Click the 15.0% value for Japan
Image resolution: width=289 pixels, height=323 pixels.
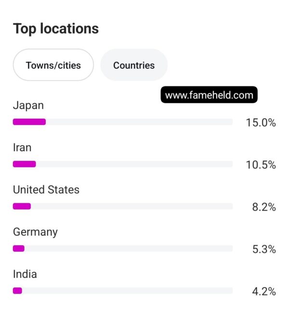coord(261,123)
